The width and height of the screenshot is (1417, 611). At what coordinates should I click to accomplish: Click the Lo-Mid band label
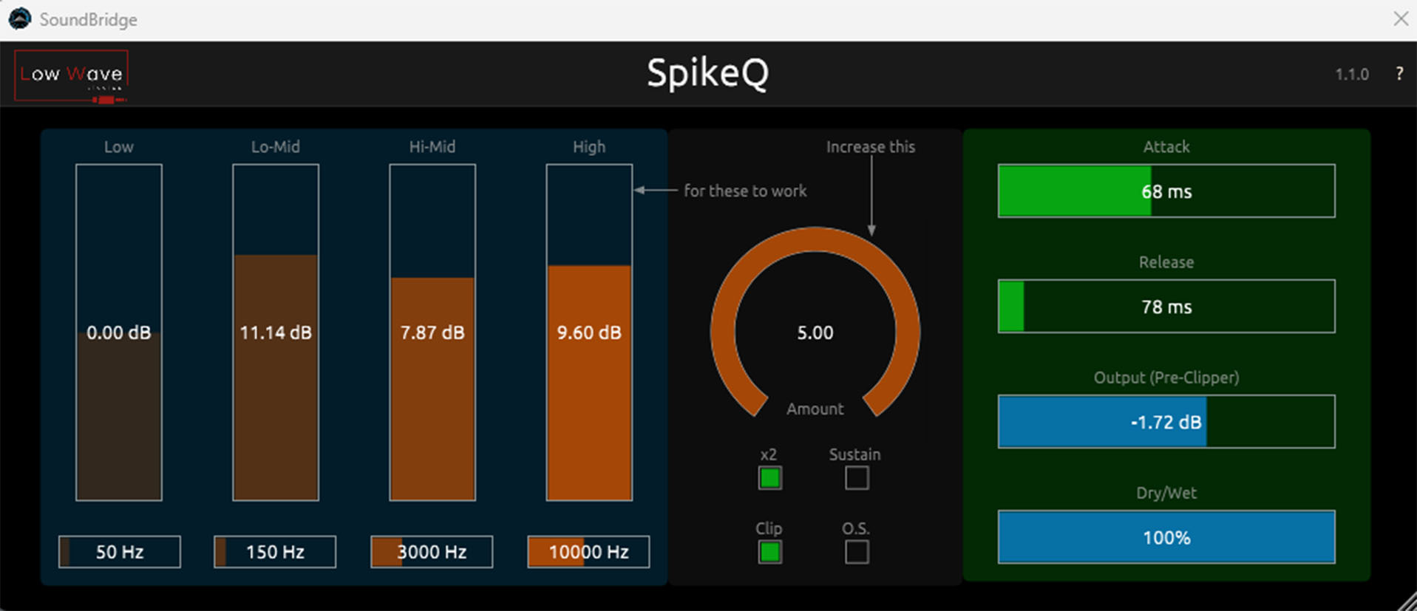276,146
